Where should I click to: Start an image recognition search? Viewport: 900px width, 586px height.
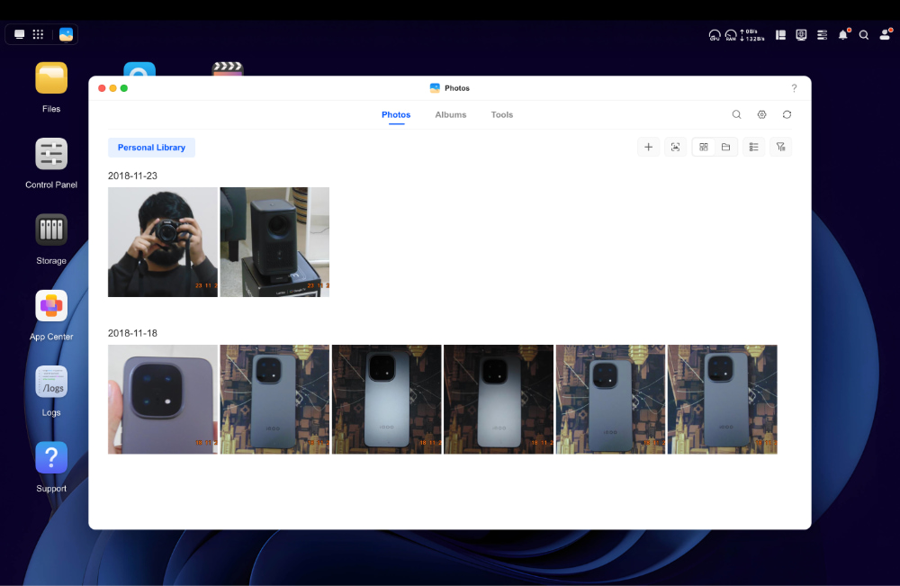tap(675, 147)
